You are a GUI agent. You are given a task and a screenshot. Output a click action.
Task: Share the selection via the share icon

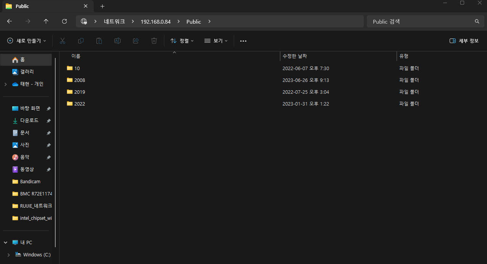(135, 41)
